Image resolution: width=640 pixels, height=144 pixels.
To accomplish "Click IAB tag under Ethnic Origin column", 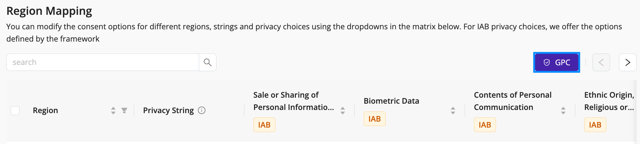I will pos(595,125).
